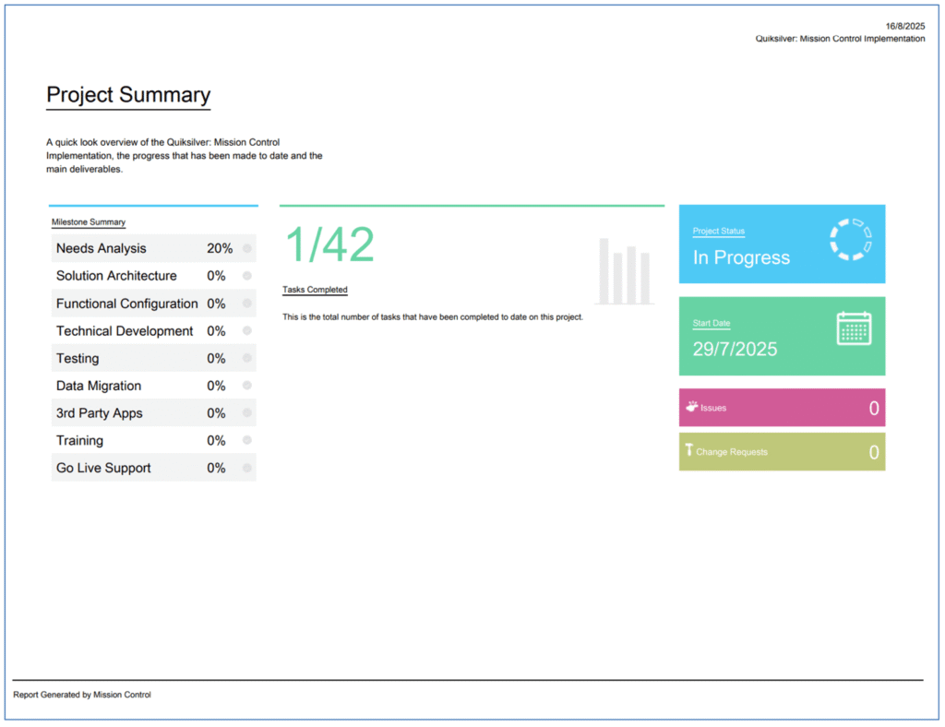Click the In Progress status text
Screen dimensions: 945x727
[741, 257]
